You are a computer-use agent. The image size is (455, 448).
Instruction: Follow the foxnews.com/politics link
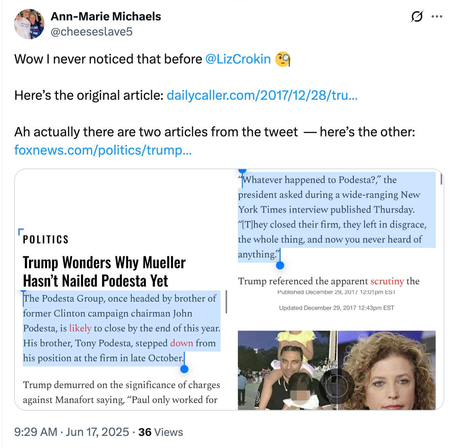(x=103, y=150)
